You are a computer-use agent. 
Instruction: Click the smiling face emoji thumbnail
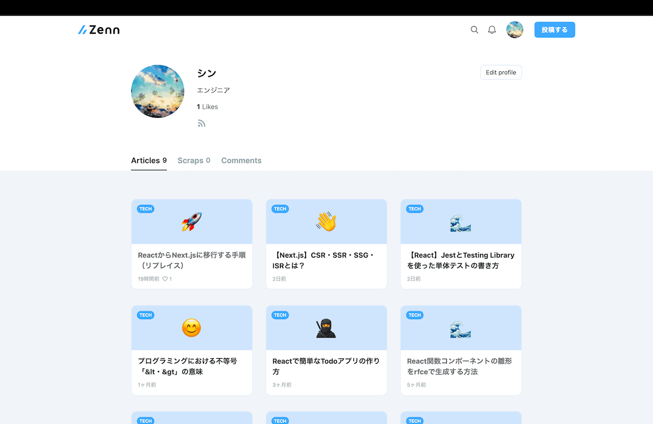click(x=192, y=328)
